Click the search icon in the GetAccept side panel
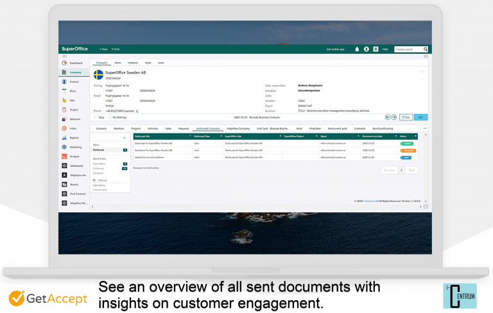Screen dimensions: 493x313 coord(124,138)
